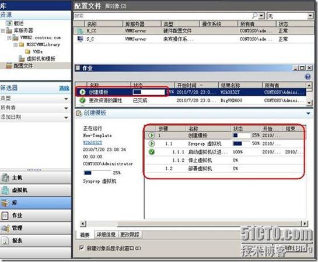This screenshot has height=262, width=318.
Task: Click running icon of step 1.1 Sysprep 虚拟机
Action: 152,144
